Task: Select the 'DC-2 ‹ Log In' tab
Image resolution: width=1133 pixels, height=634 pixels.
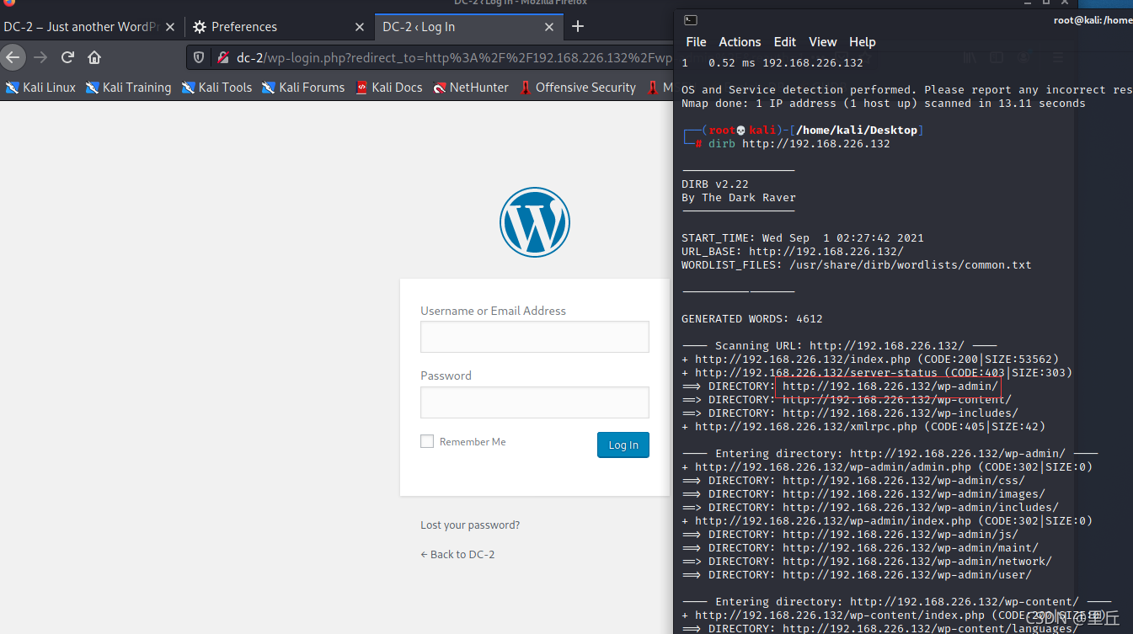Action: pyautogui.click(x=468, y=27)
